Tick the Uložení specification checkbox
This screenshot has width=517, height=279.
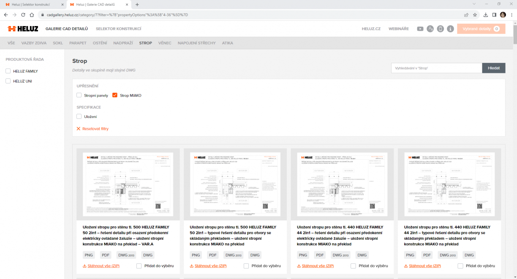point(79,116)
